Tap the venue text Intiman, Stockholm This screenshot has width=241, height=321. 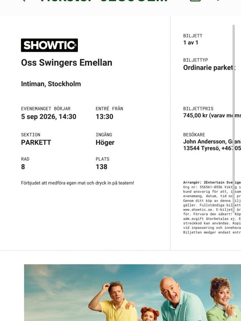(x=51, y=84)
